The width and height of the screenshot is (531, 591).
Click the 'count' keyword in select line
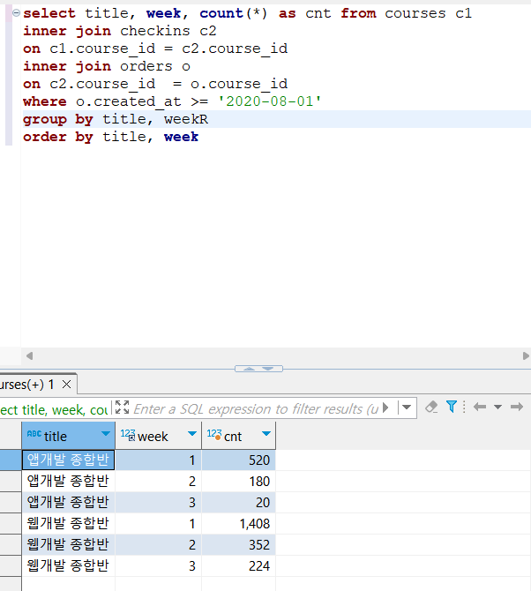click(221, 13)
